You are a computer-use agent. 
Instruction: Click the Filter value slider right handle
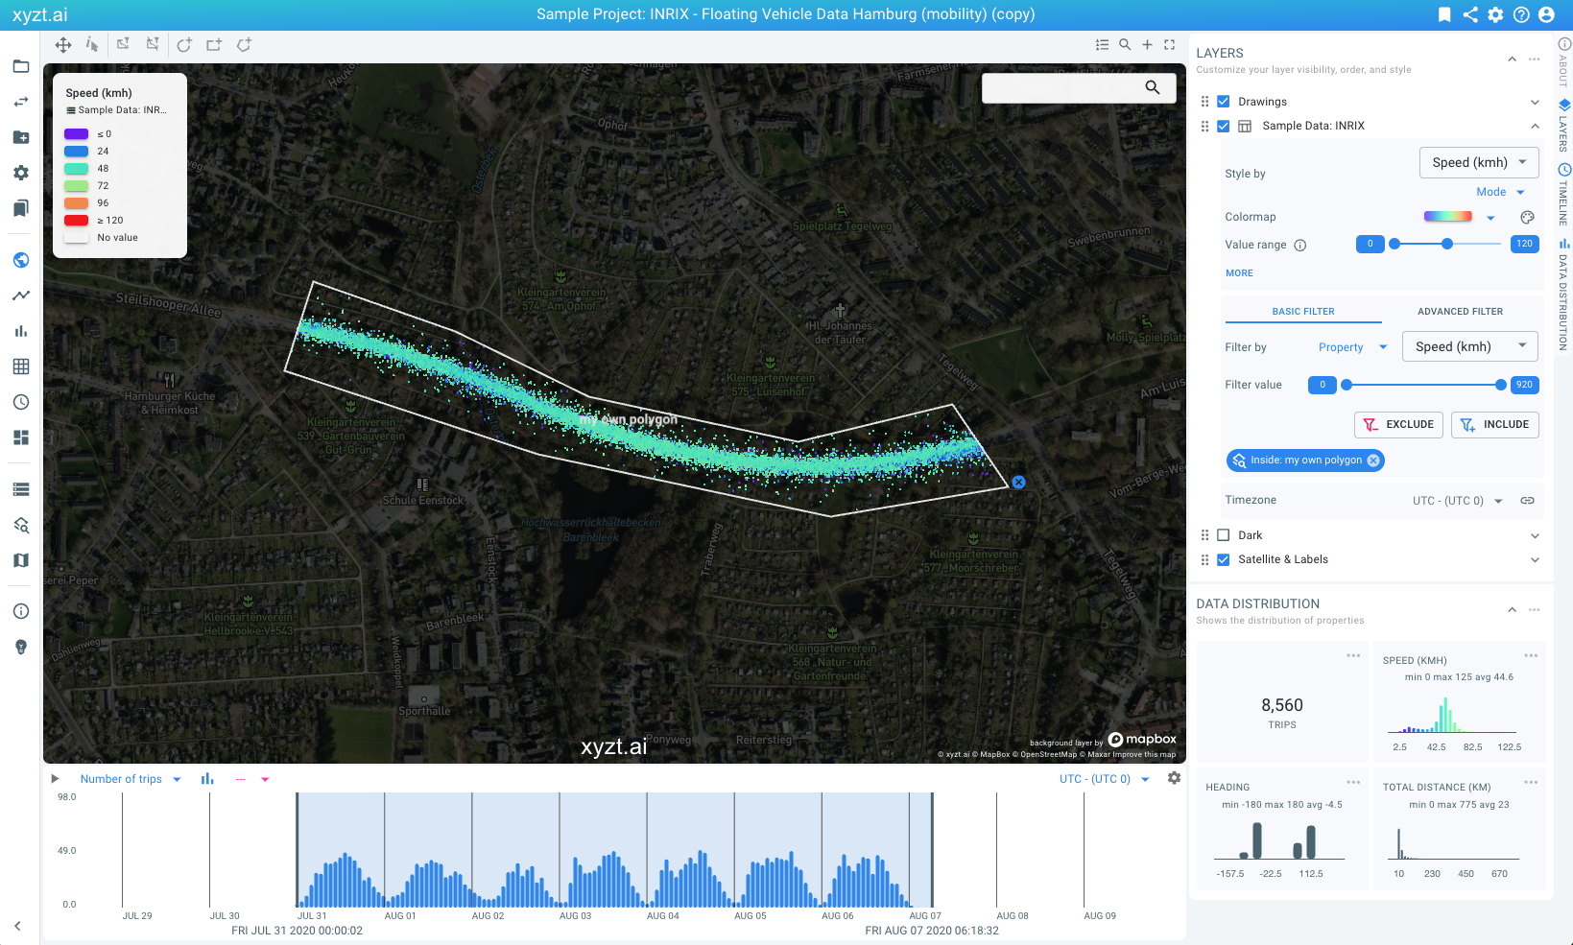(x=1501, y=385)
